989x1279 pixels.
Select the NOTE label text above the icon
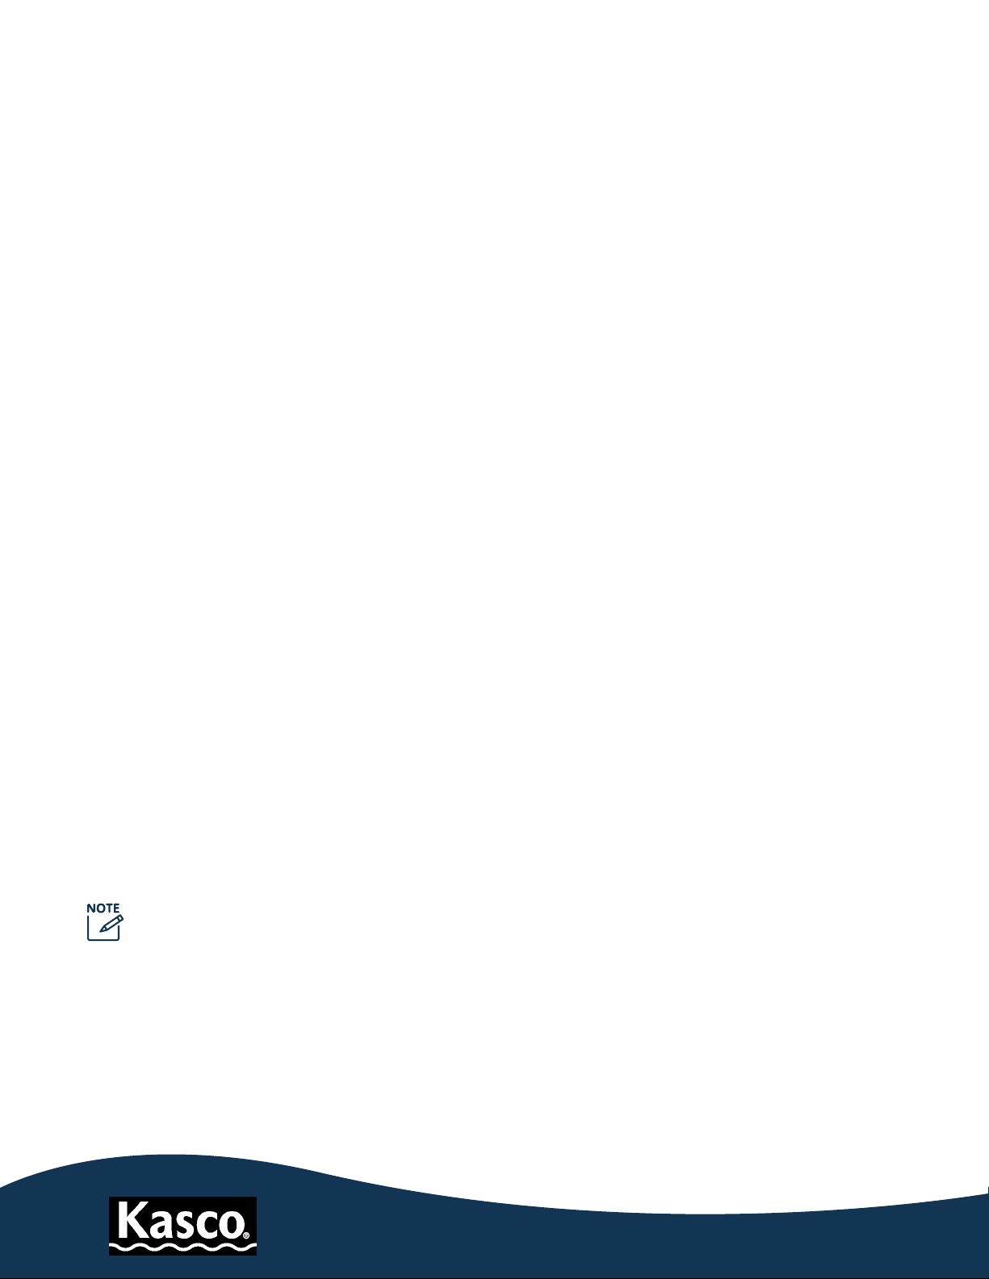103,908
